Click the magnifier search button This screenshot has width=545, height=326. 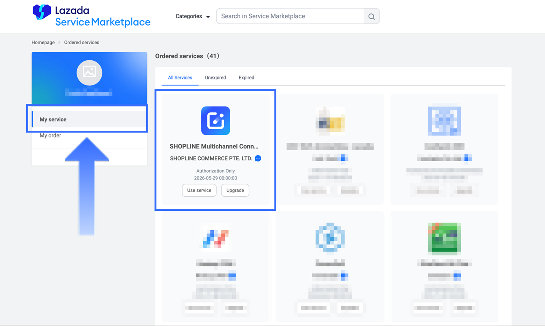372,16
